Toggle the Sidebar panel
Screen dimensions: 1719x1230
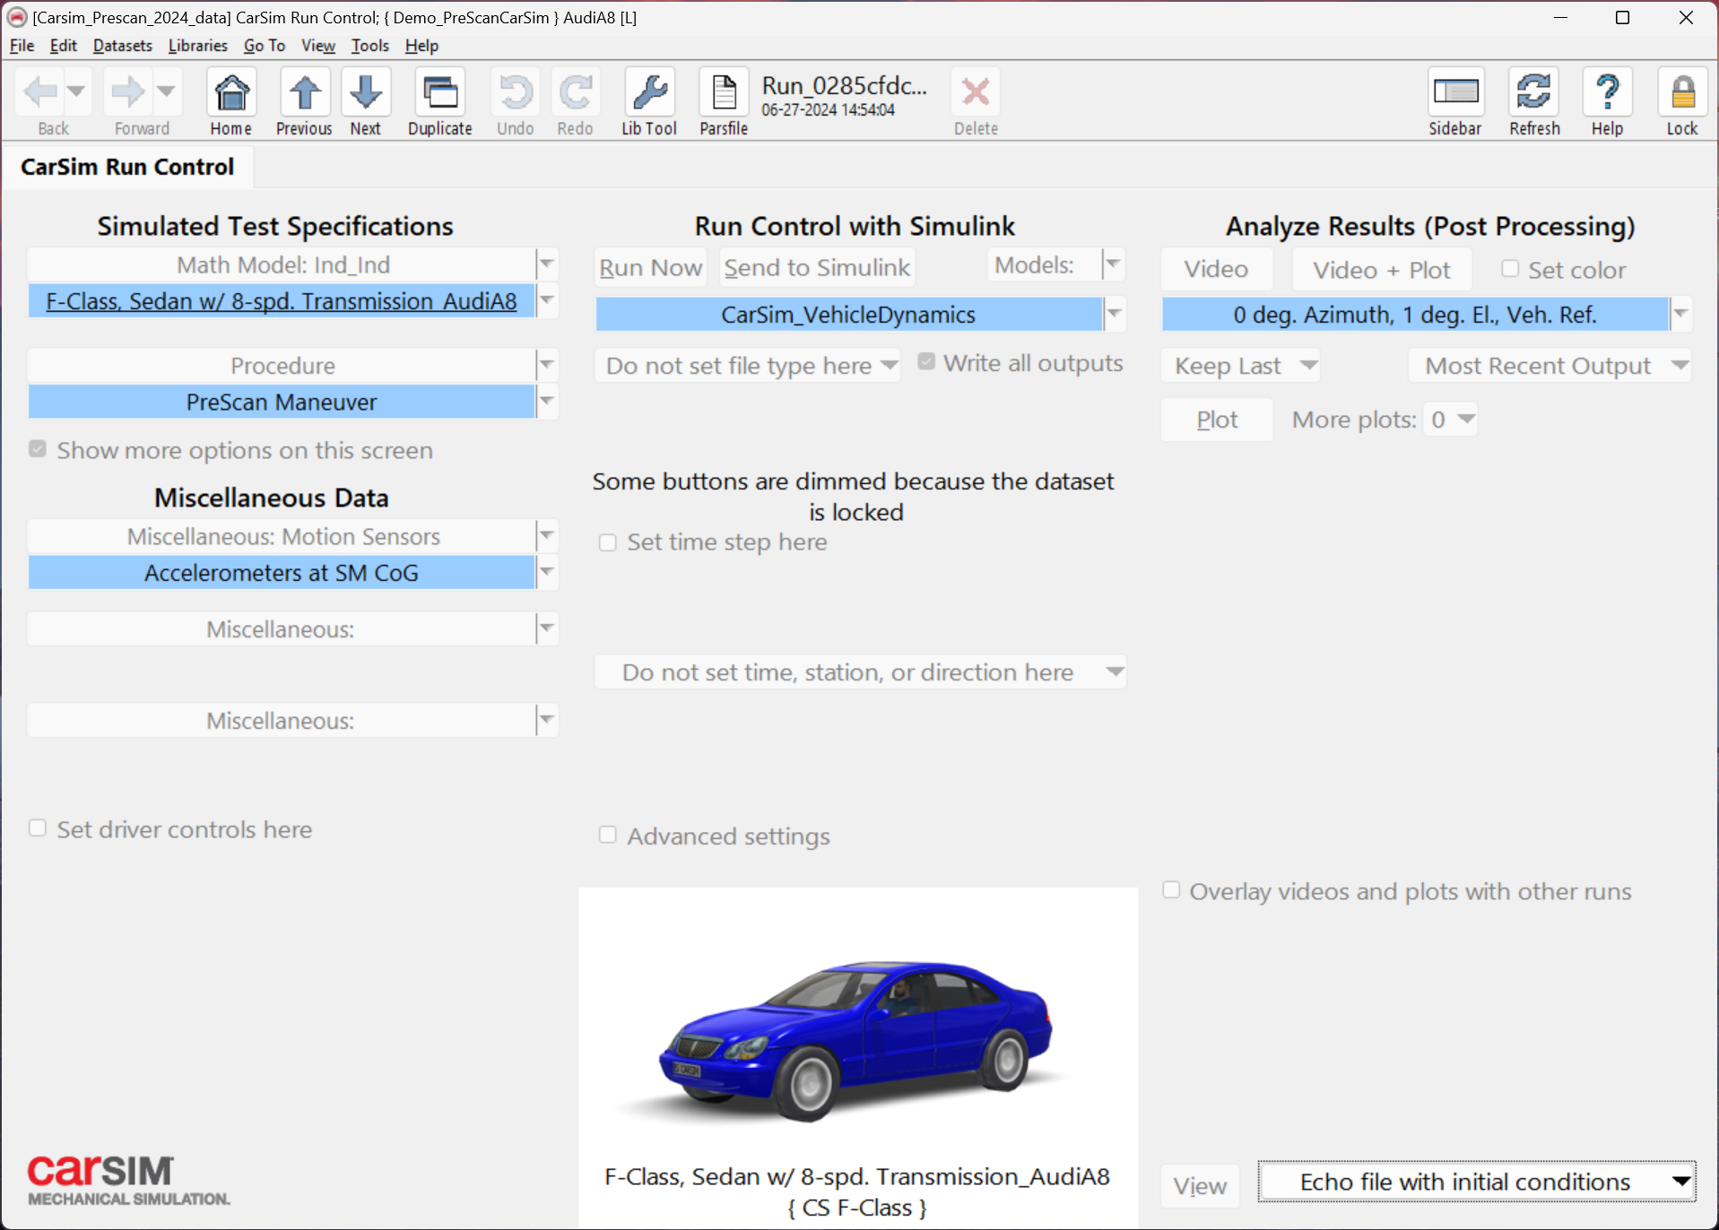point(1455,91)
